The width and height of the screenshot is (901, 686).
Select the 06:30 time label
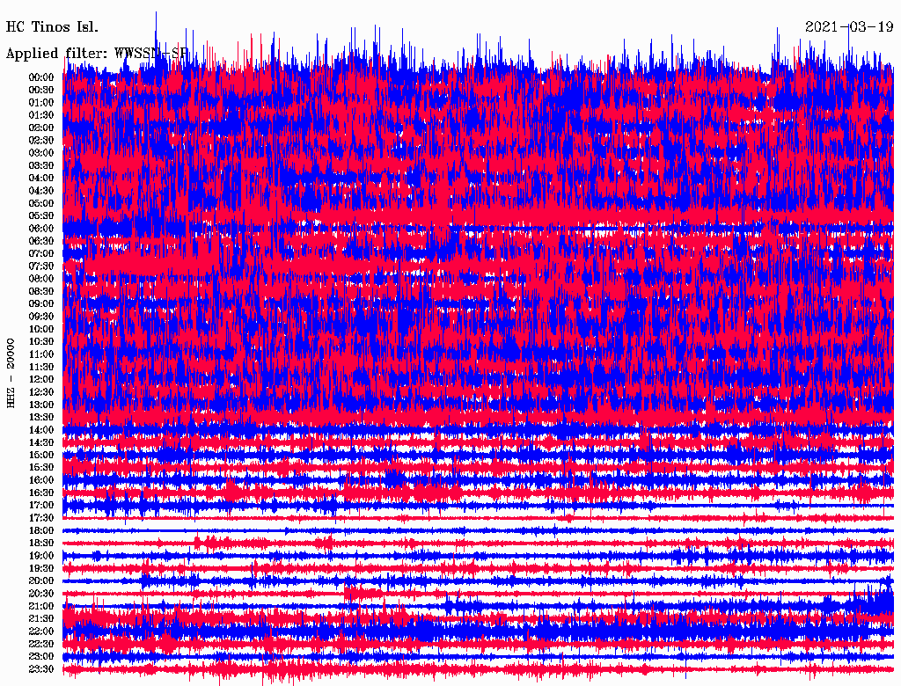[x=41, y=241]
